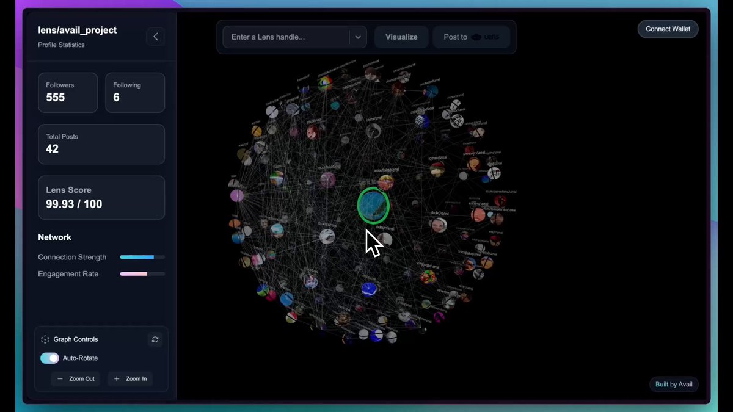
Task: Click the Profile Statistics subtitle
Action: (61, 45)
